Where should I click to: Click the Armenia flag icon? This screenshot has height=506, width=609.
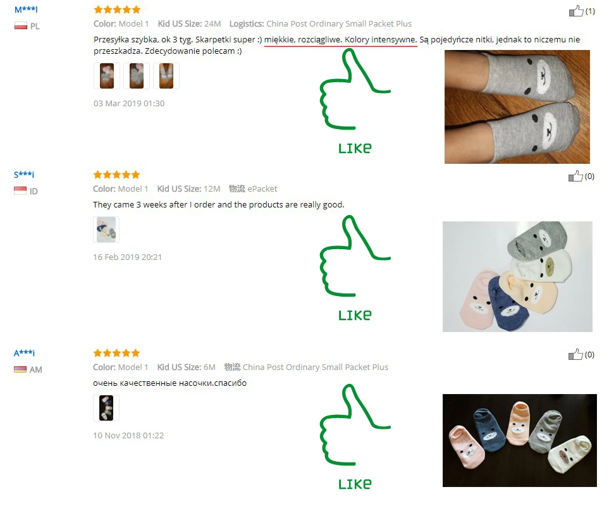point(20,369)
